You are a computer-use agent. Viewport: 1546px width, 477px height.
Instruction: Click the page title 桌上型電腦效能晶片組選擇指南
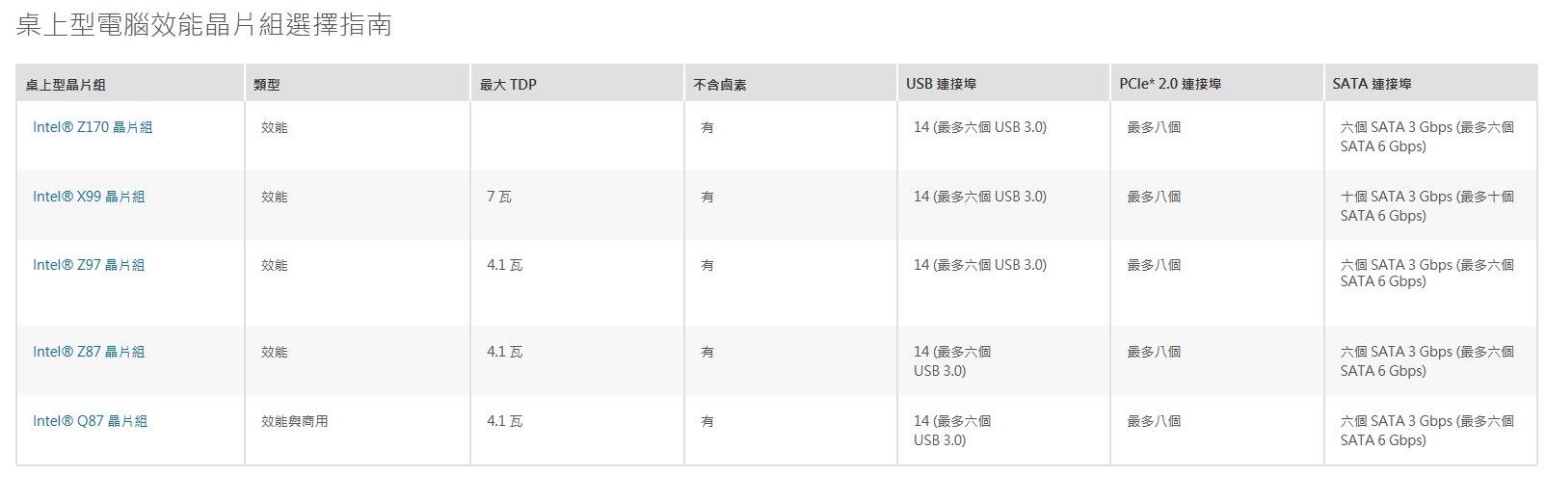pyautogui.click(x=203, y=24)
